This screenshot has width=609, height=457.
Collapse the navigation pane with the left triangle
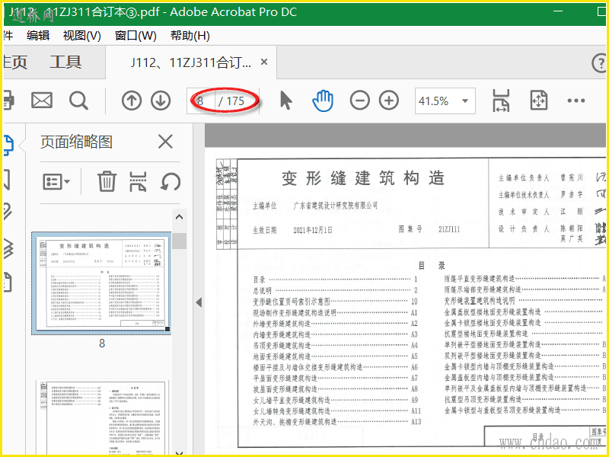[199, 302]
